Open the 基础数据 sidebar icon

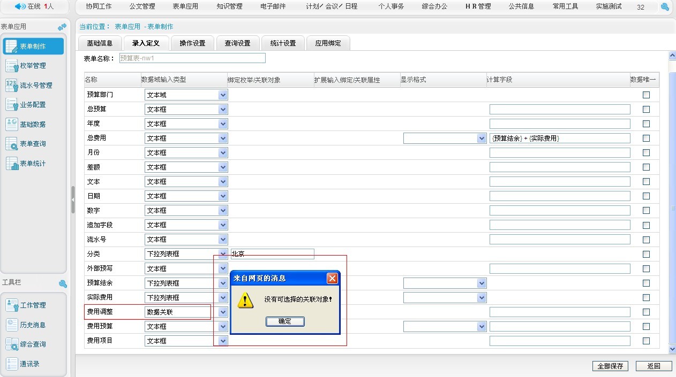(x=12, y=125)
